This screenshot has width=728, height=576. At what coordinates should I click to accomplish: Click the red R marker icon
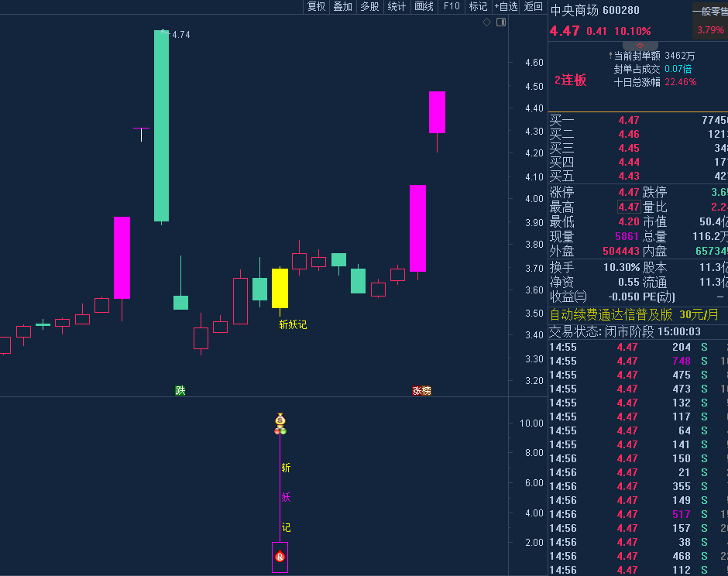280,556
